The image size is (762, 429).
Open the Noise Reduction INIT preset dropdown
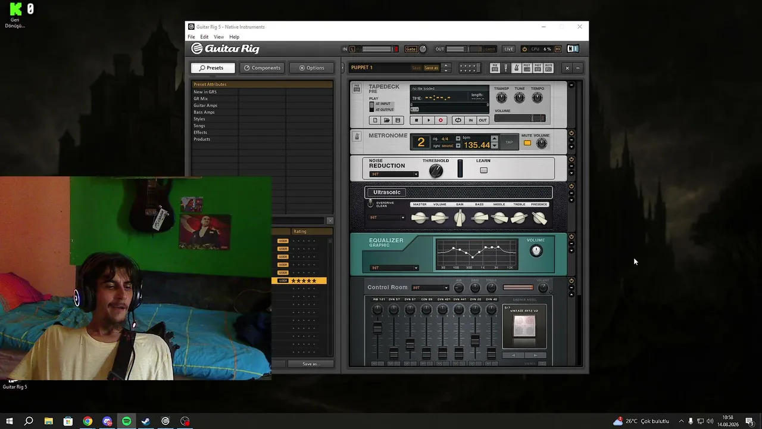(x=394, y=174)
